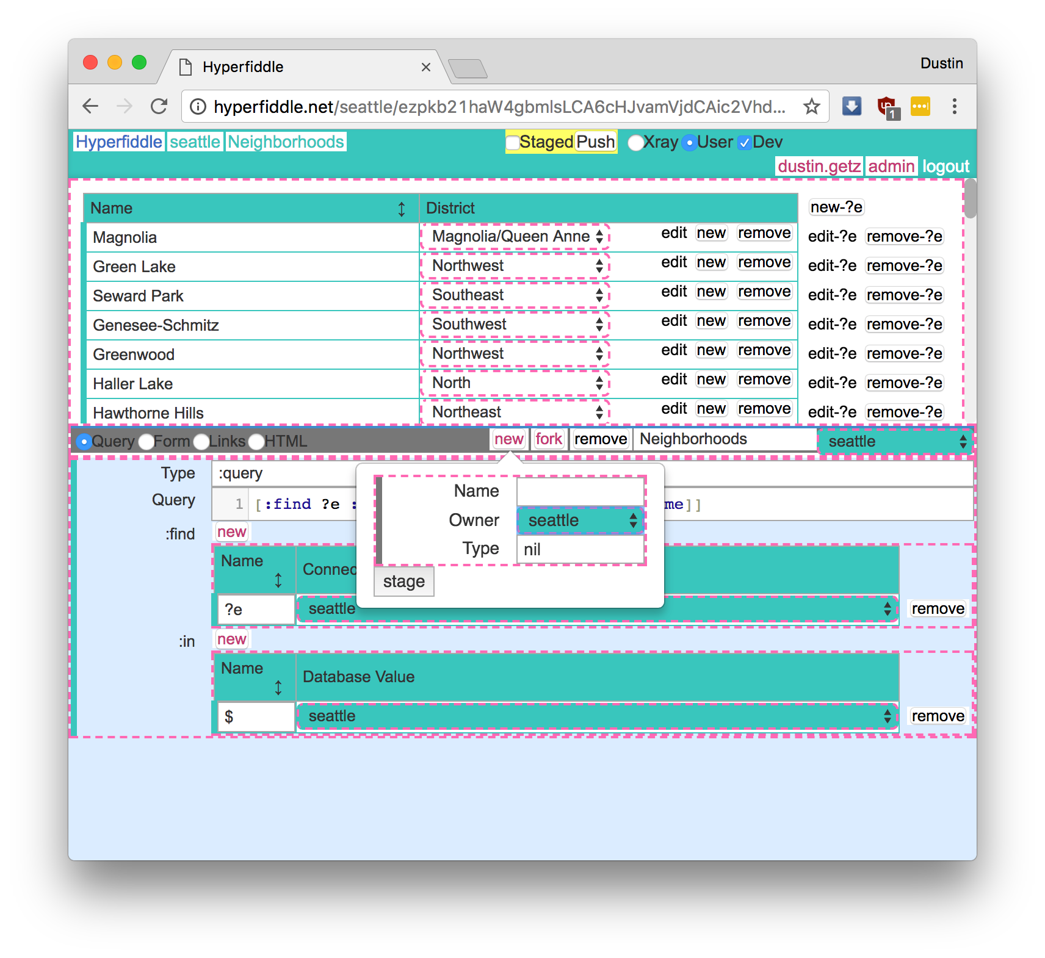The width and height of the screenshot is (1045, 958).
Task: Switch to the Form radio option
Action: (x=146, y=442)
